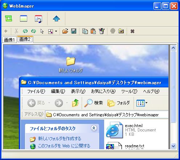Open the ヘルプ(H) menu in captured Explorer
Viewport: 180px width, 160px height.
(x=151, y=91)
